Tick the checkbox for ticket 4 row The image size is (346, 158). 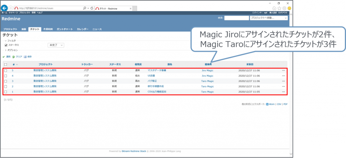(x=5, y=76)
